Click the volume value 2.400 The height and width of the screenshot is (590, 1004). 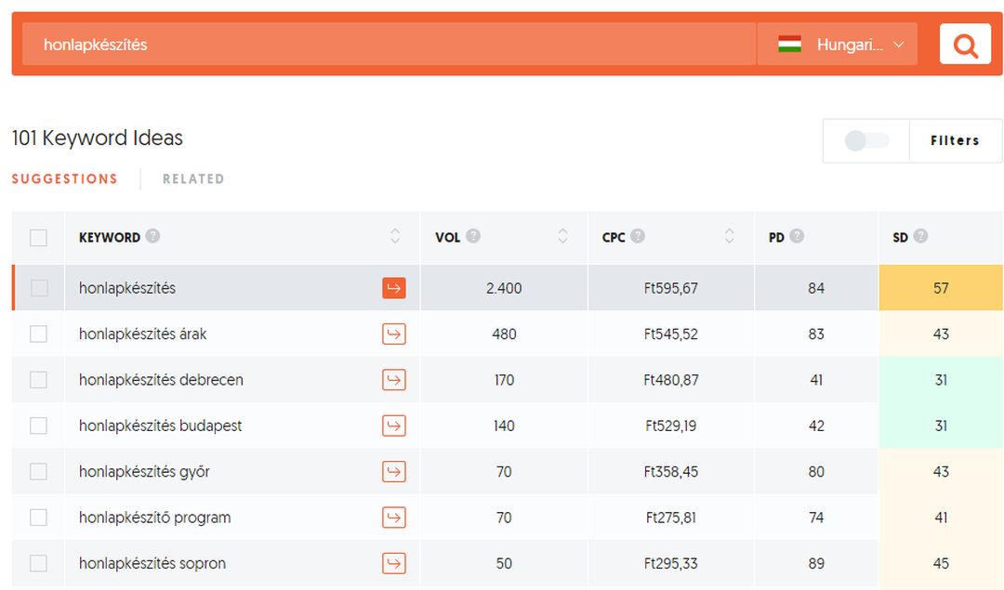[504, 289]
